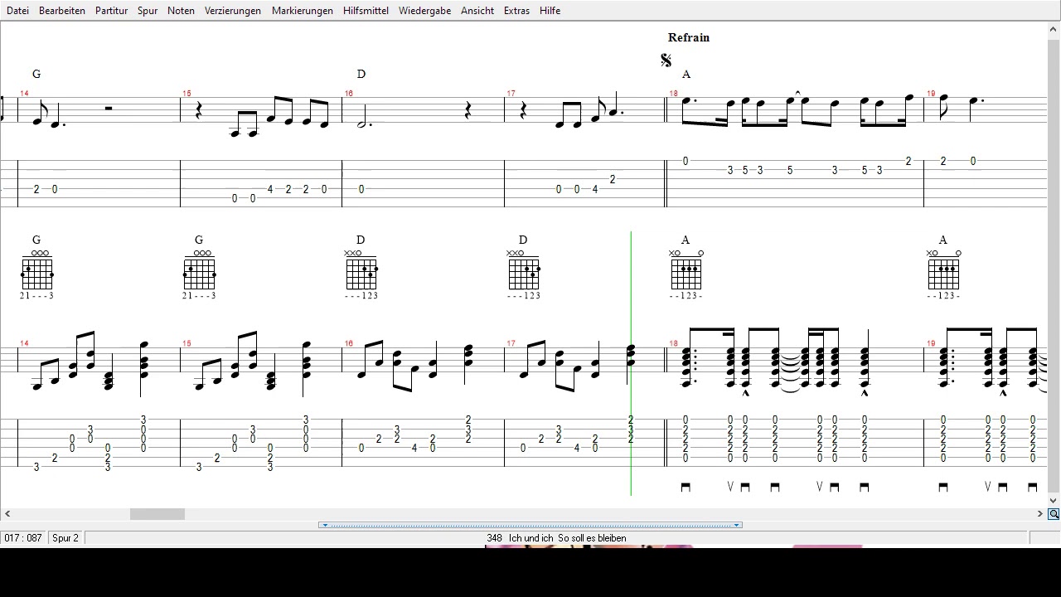
Task: Open the Spur menu
Action: (x=148, y=11)
